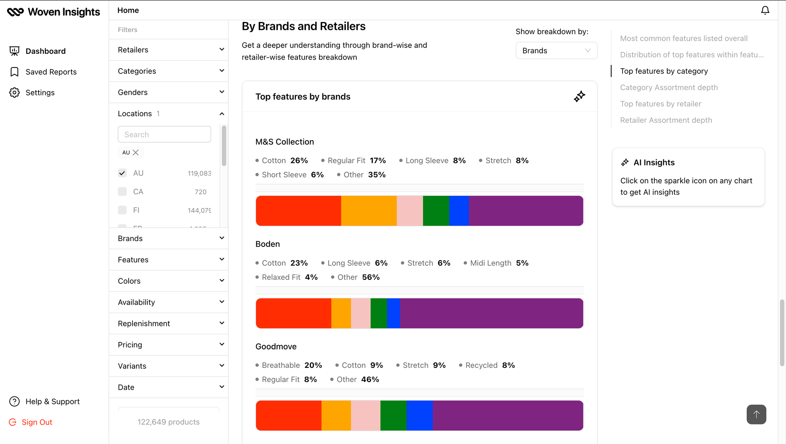Screen dimensions: 786x444
Task: Click blue Short Sleeve segment in M&S Collection bar
Action: [459, 211]
